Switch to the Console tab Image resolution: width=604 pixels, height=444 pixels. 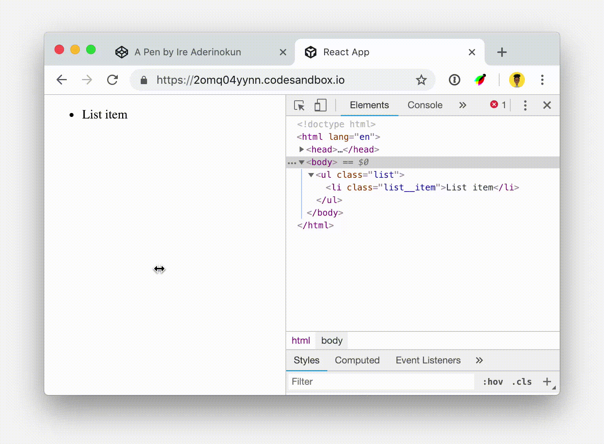click(425, 105)
